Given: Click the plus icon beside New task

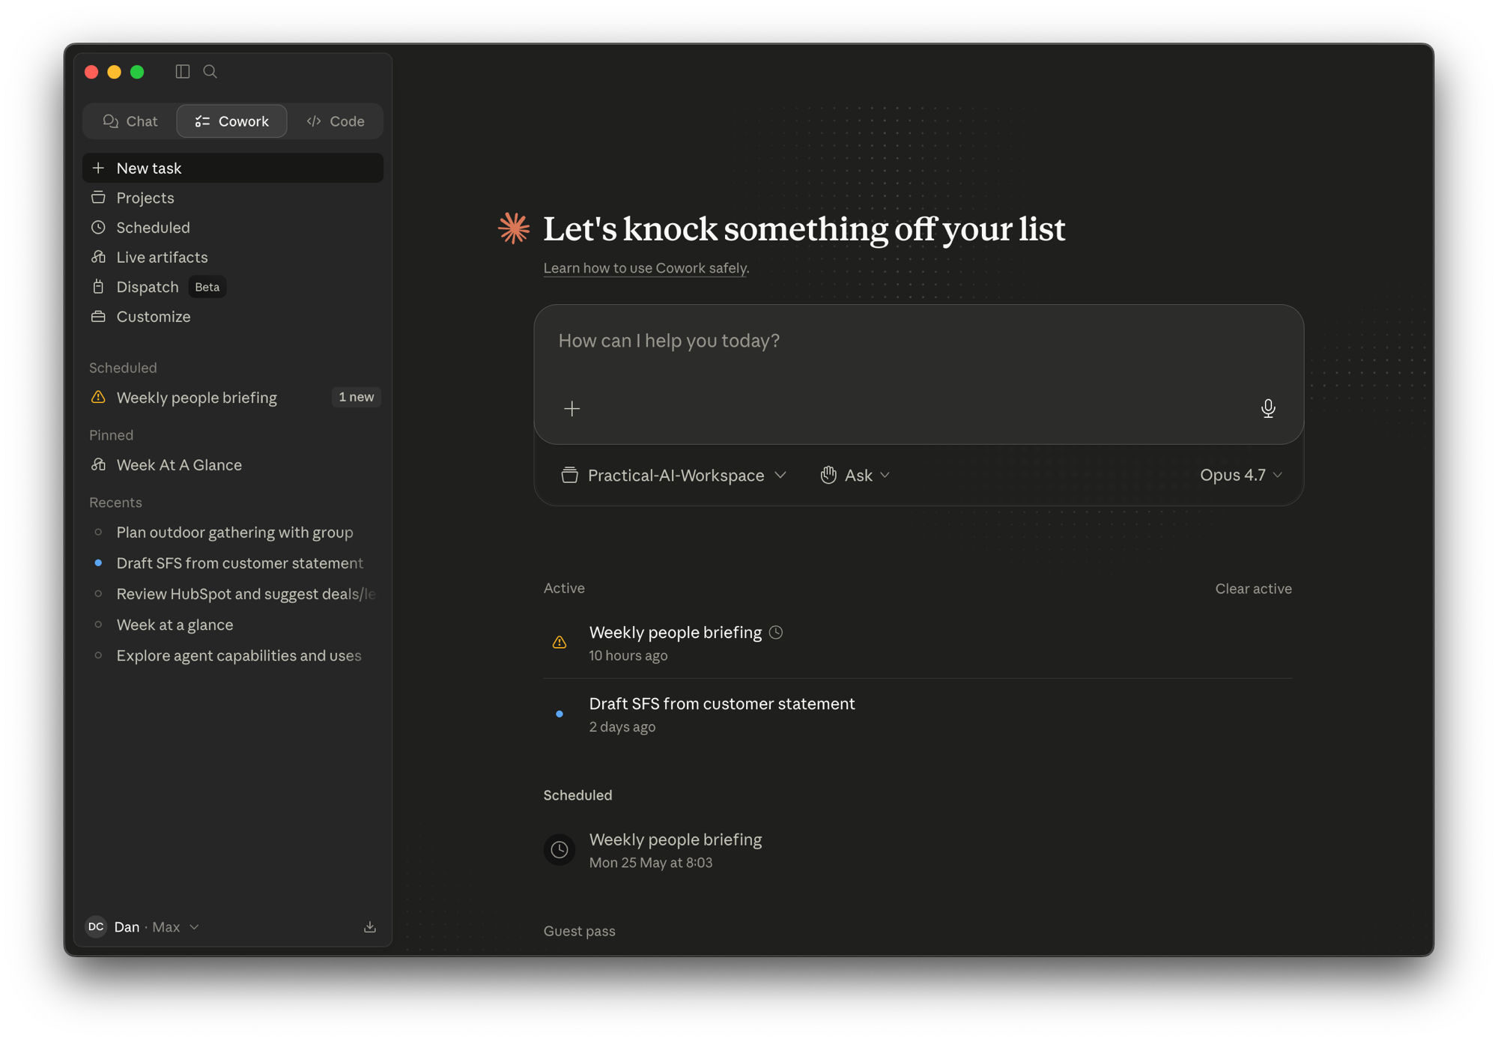Looking at the screenshot, I should [x=98, y=168].
